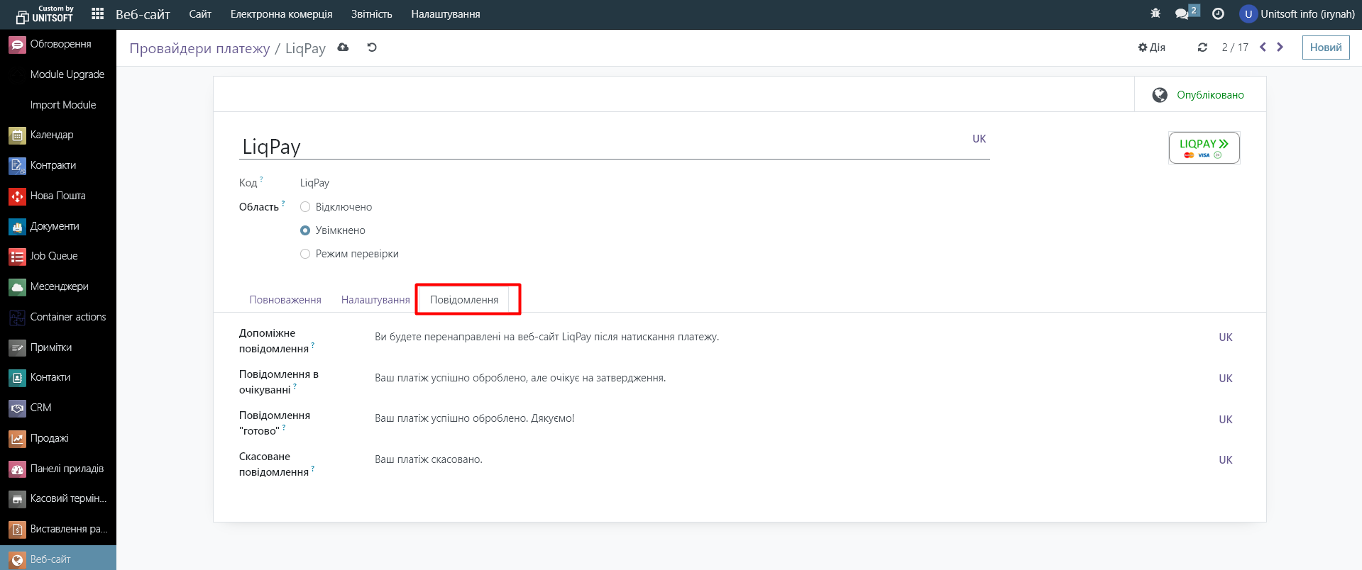Open the Продажі app icon
1362x570 pixels.
pos(17,438)
